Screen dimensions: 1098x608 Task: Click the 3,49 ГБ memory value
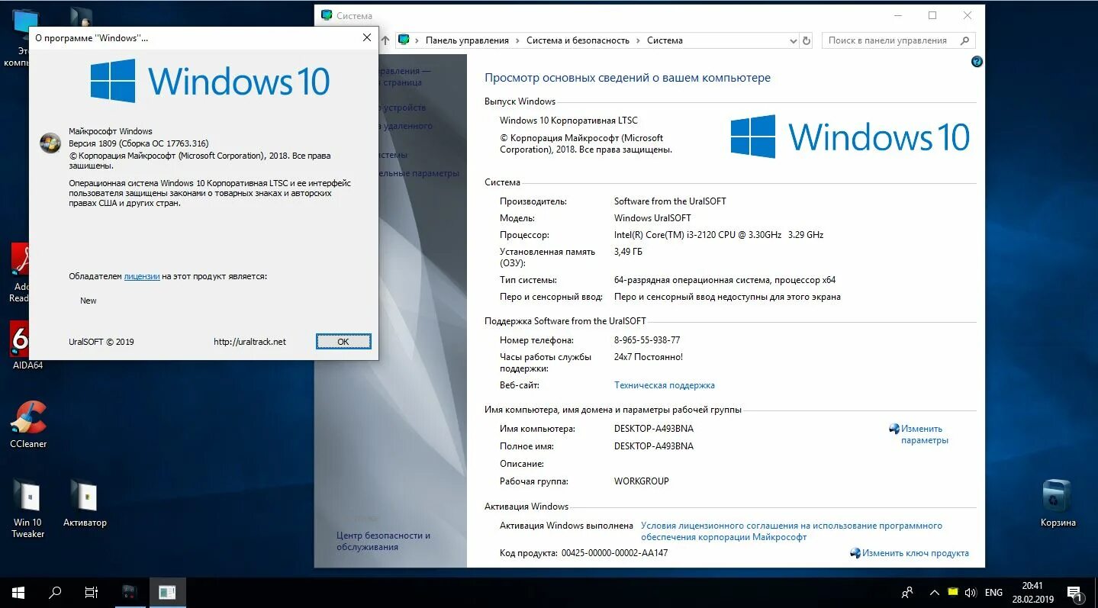(x=628, y=252)
